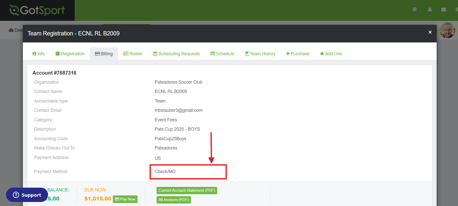Click the Check/MO payment method value
Viewport: 458px width, 206px height.
tap(165, 172)
